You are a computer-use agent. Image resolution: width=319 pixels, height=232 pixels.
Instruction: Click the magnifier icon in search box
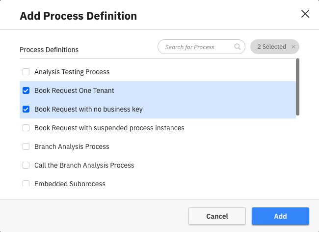click(238, 47)
